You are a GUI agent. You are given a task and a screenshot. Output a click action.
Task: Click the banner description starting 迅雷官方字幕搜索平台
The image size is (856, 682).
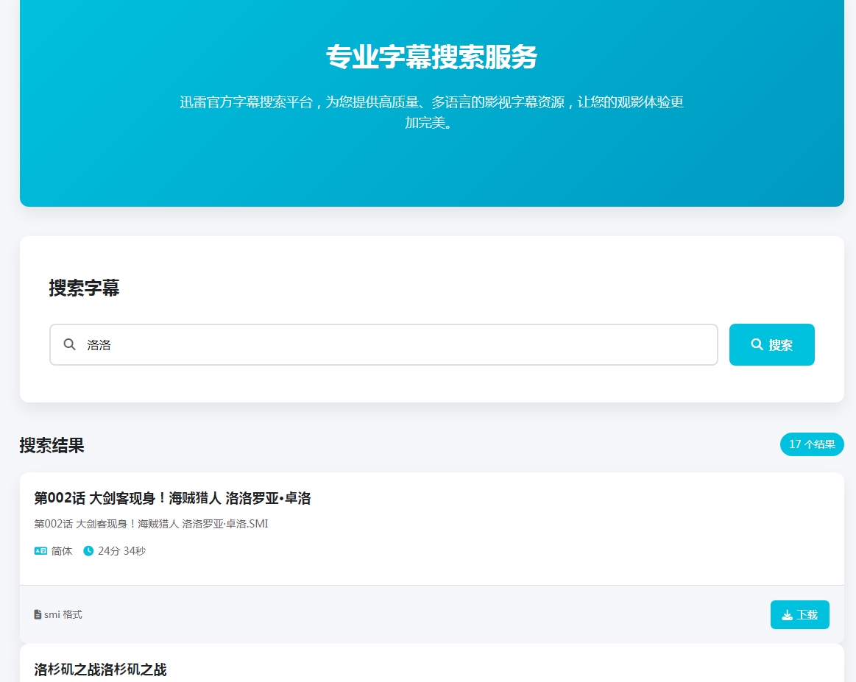(x=432, y=112)
